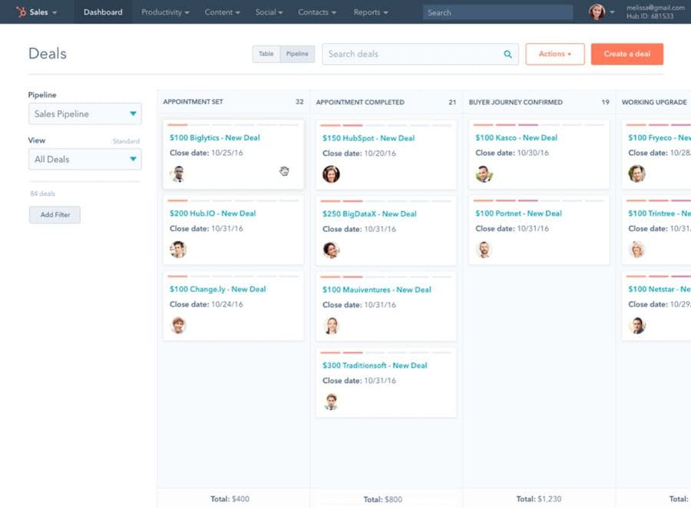Expand the Reports menu
691x508 pixels.
click(x=371, y=12)
